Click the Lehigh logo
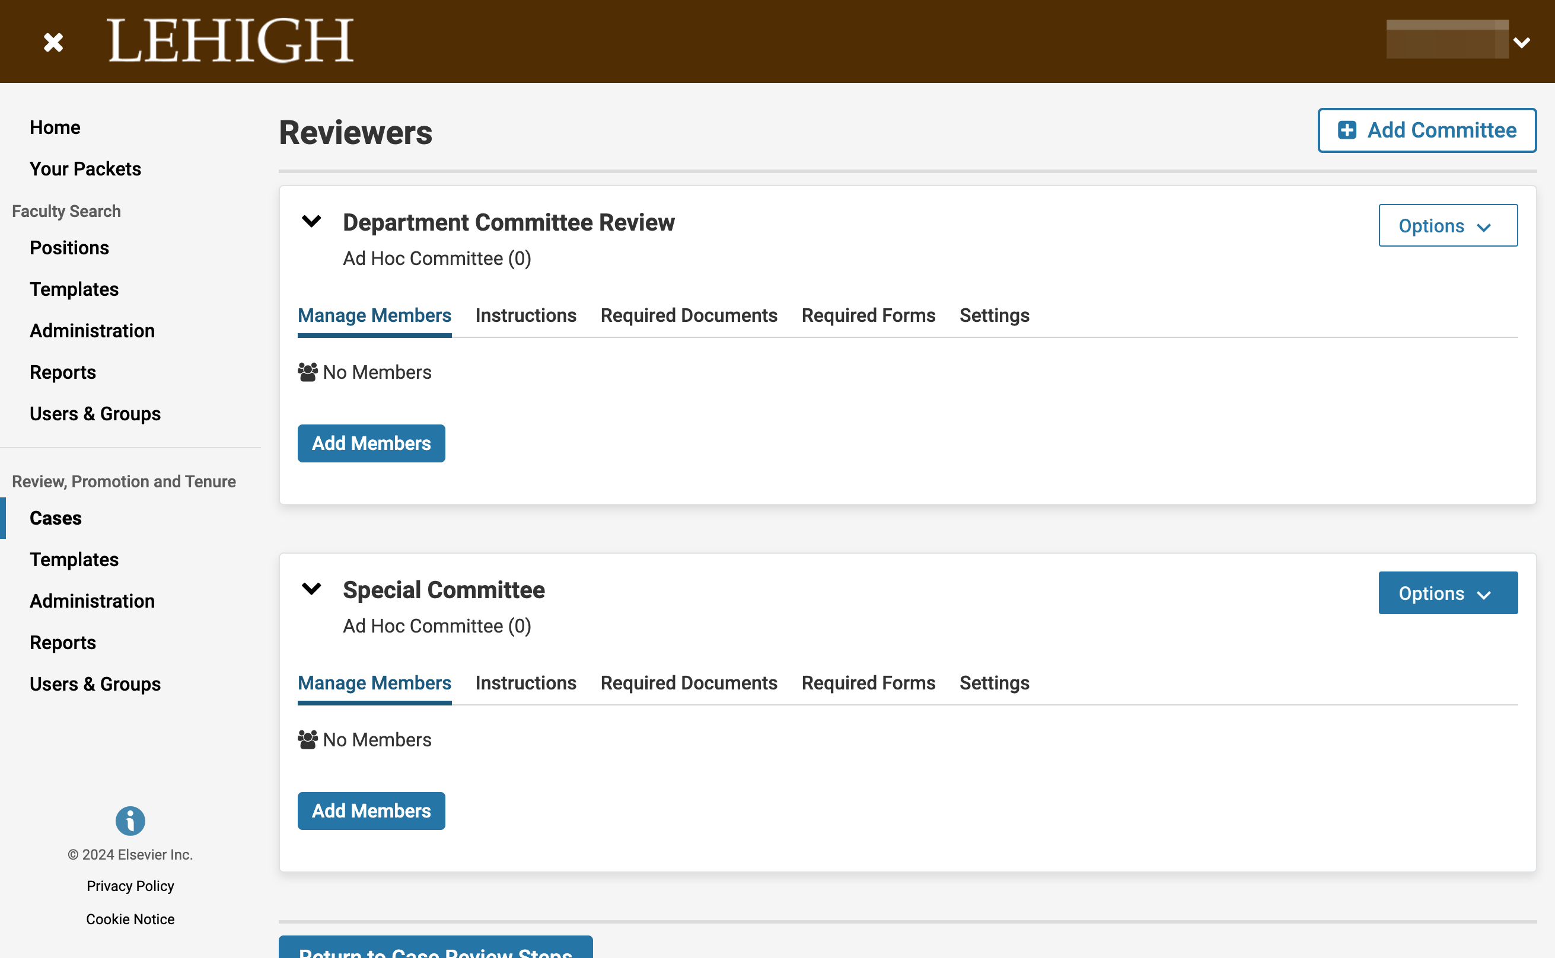The height and width of the screenshot is (958, 1555). 231,40
